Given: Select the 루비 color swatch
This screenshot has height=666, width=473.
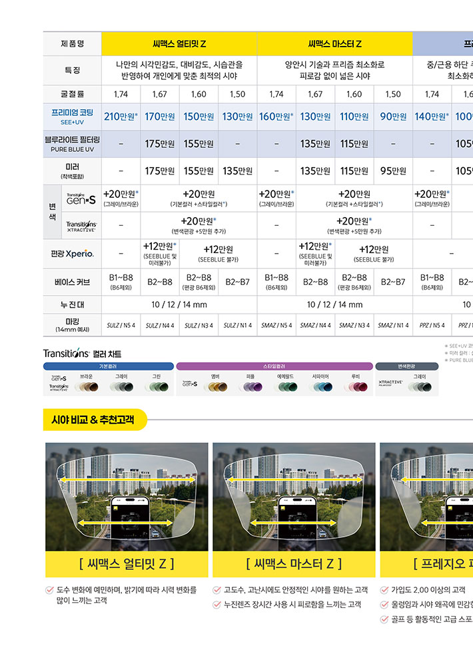Looking at the screenshot, I should click(x=356, y=386).
